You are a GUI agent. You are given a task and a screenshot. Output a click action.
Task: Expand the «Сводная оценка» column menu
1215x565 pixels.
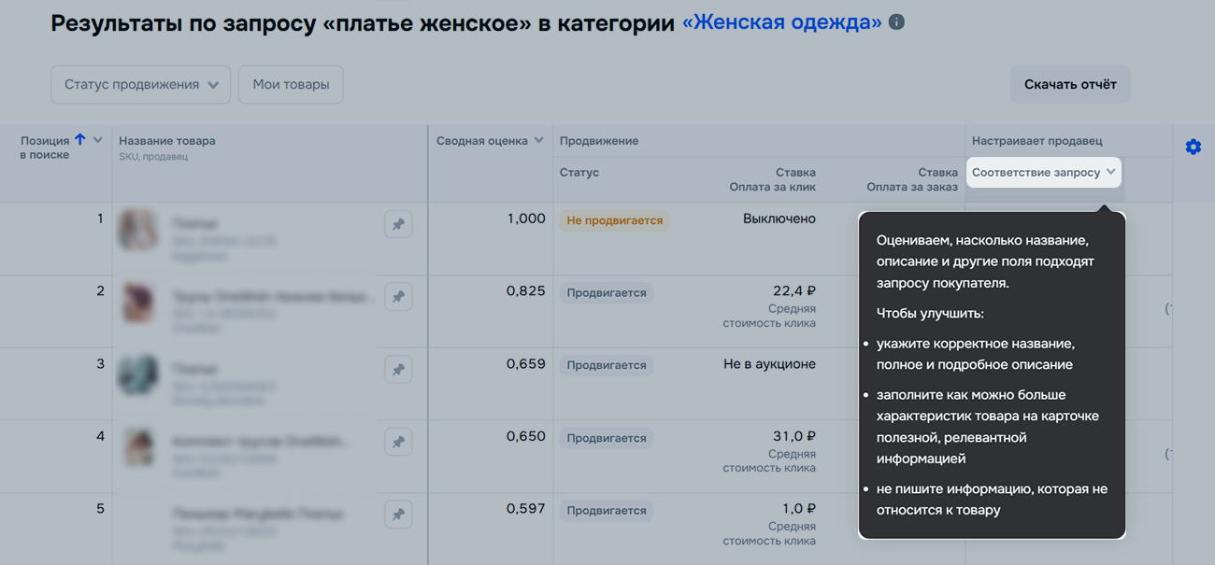(538, 141)
